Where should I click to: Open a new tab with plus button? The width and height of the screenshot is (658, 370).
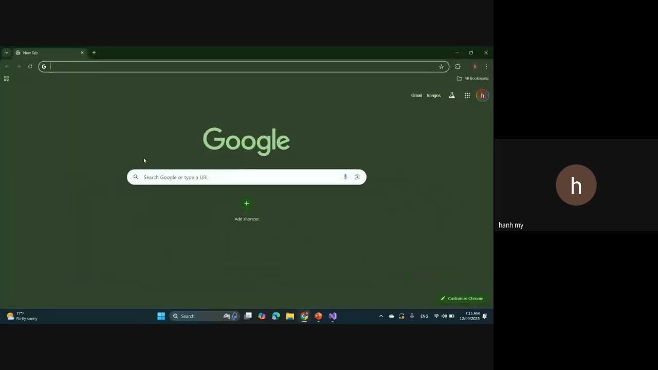point(94,52)
